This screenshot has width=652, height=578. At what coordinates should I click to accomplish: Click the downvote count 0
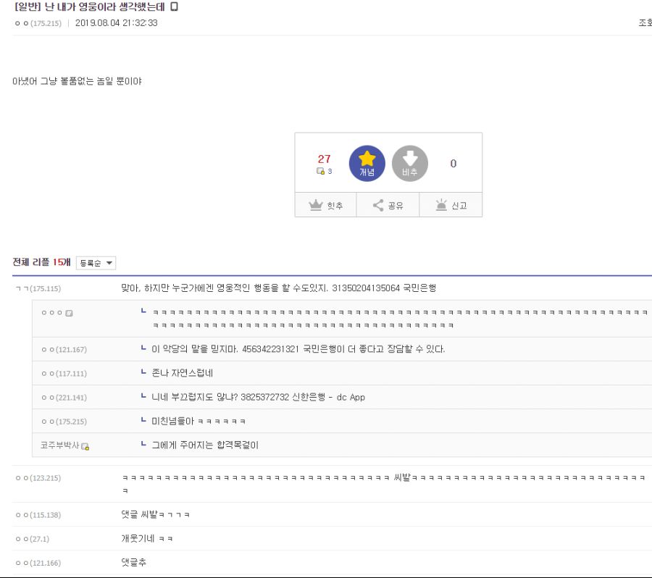[454, 164]
